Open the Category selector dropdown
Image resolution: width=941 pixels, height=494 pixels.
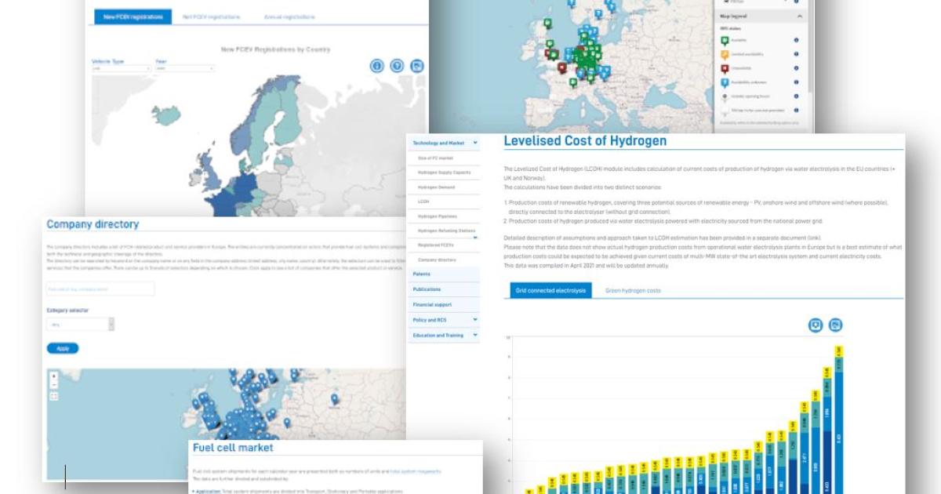tap(81, 324)
